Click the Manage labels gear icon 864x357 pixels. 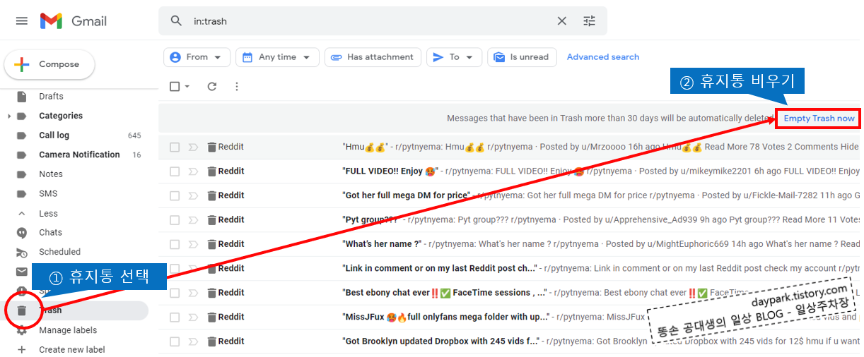22,330
